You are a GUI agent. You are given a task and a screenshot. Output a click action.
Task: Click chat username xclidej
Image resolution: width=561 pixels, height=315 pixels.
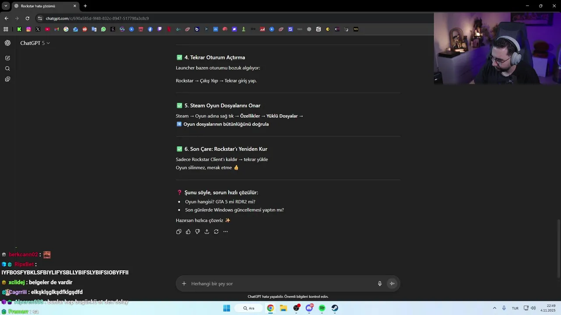click(17, 283)
